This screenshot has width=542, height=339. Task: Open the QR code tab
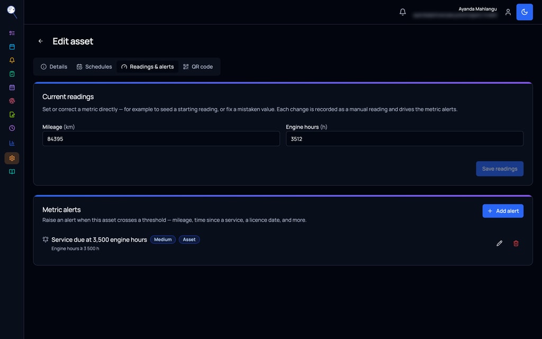[198, 67]
